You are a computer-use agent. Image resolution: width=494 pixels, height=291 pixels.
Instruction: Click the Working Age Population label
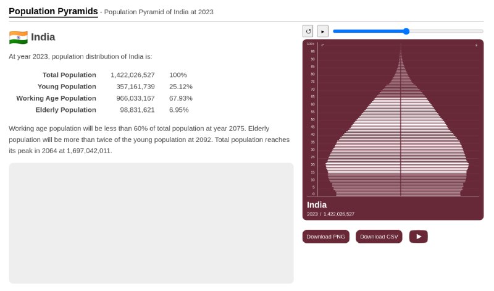coord(56,98)
